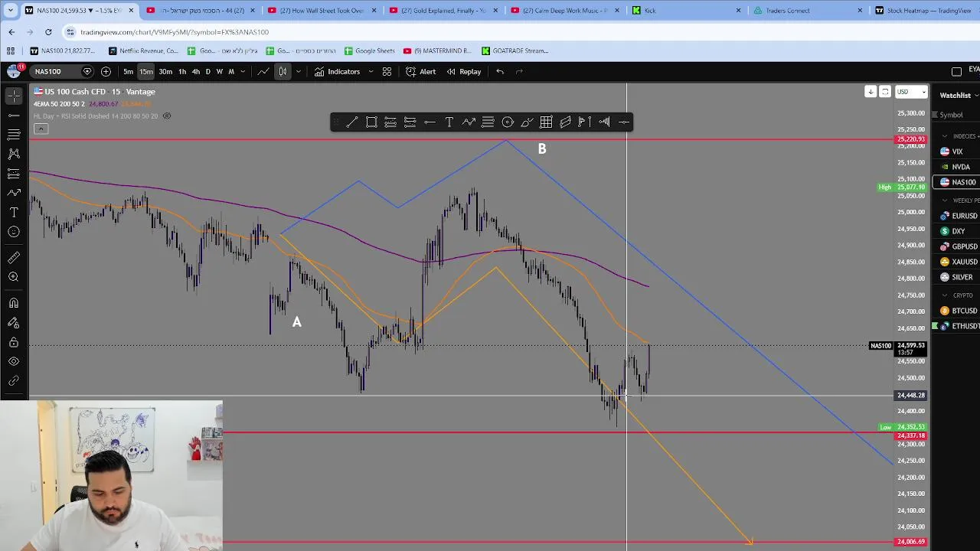Undo last chart action
The width and height of the screenshot is (980, 551).
click(x=500, y=71)
